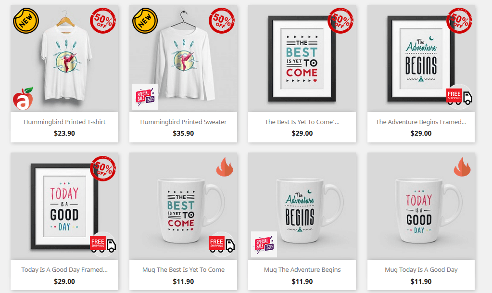Viewport: 492px width, 293px height.
Task: Open Mug The Adventure Begins title link
Action: 302,270
